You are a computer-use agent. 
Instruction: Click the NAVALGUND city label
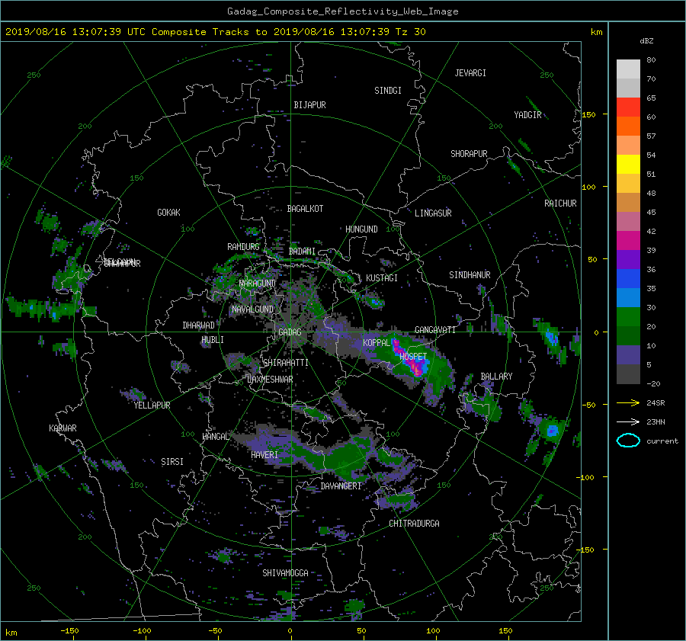point(252,309)
